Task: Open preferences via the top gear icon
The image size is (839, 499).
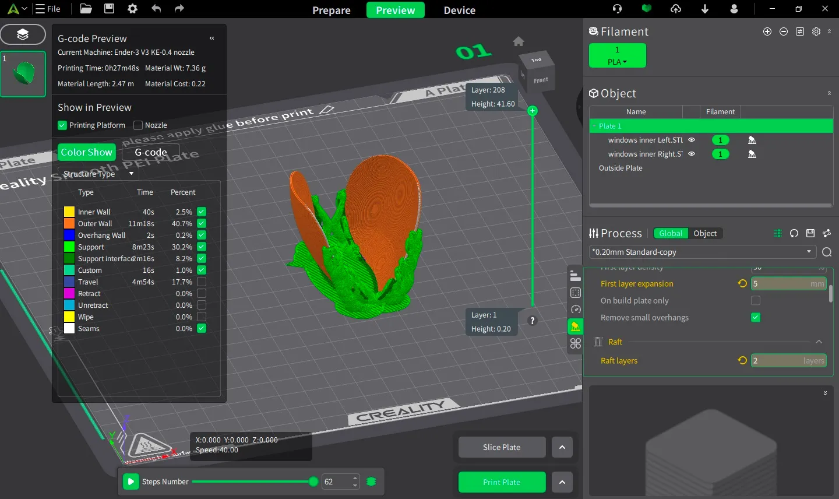Action: (132, 9)
